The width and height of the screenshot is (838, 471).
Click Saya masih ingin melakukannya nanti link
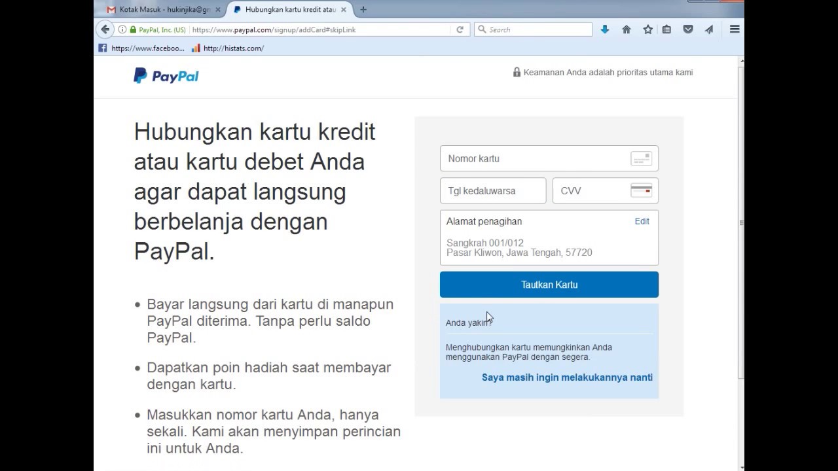567,377
